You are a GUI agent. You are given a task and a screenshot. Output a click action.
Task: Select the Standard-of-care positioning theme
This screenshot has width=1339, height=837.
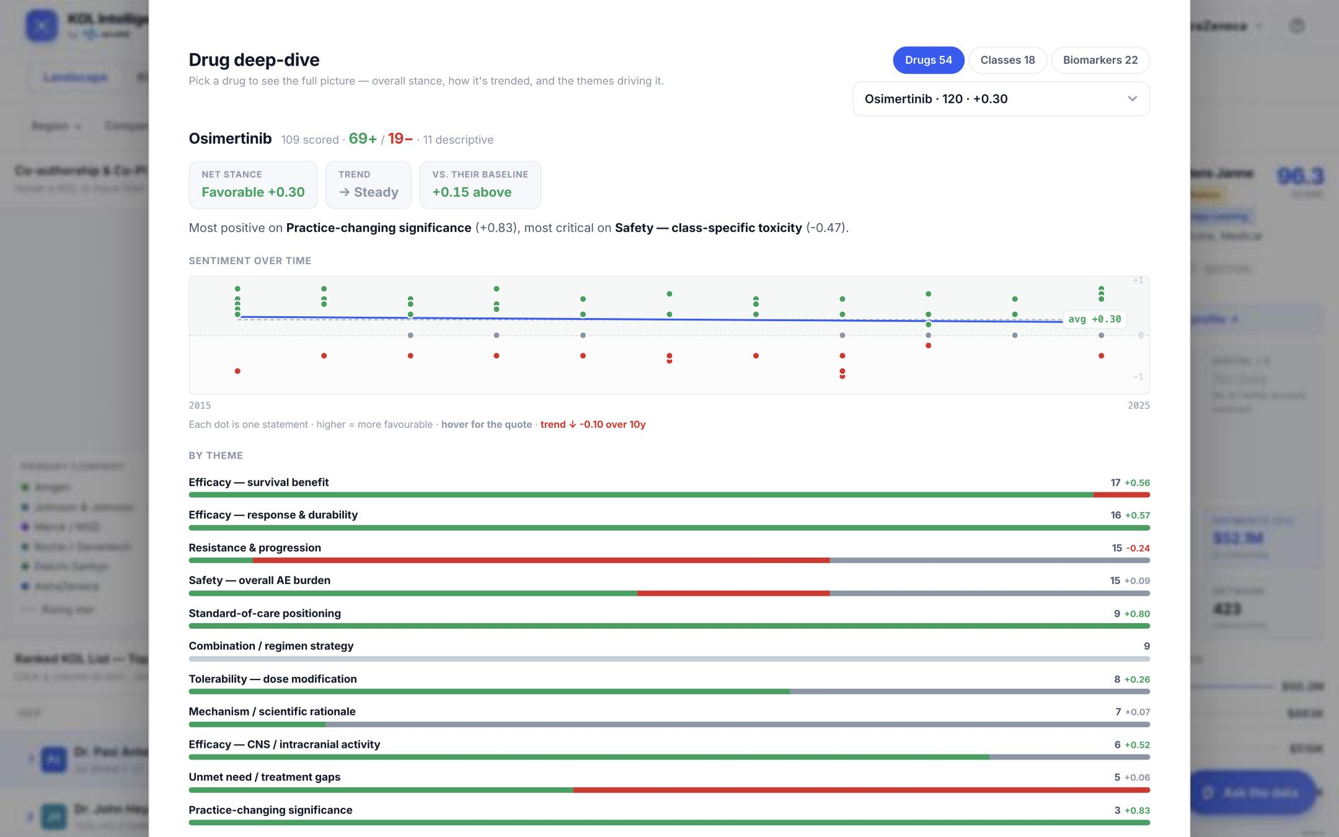[670, 618]
